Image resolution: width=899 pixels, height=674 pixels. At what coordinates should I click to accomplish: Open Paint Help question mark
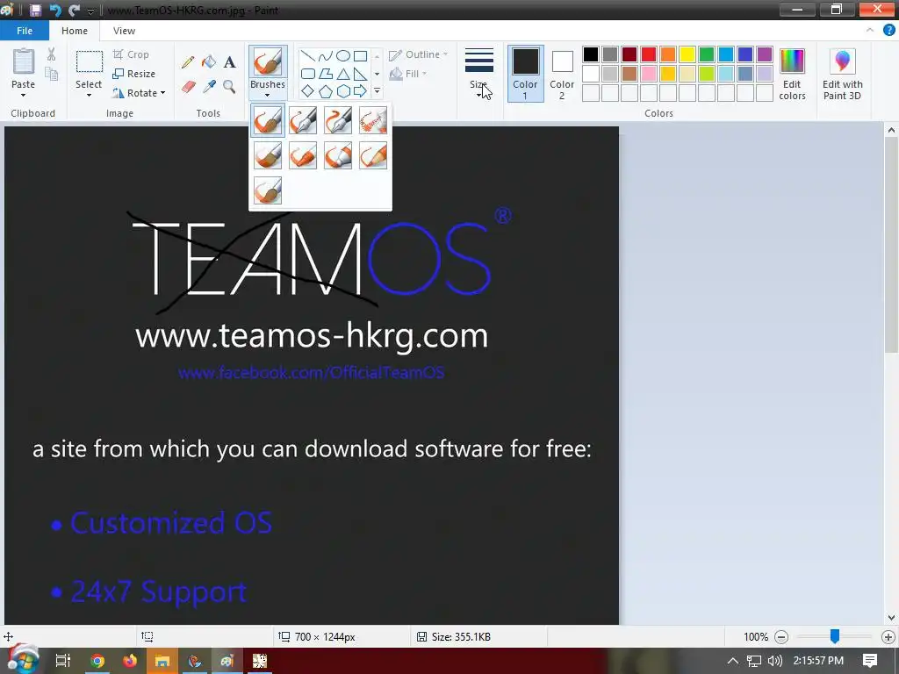pos(889,31)
